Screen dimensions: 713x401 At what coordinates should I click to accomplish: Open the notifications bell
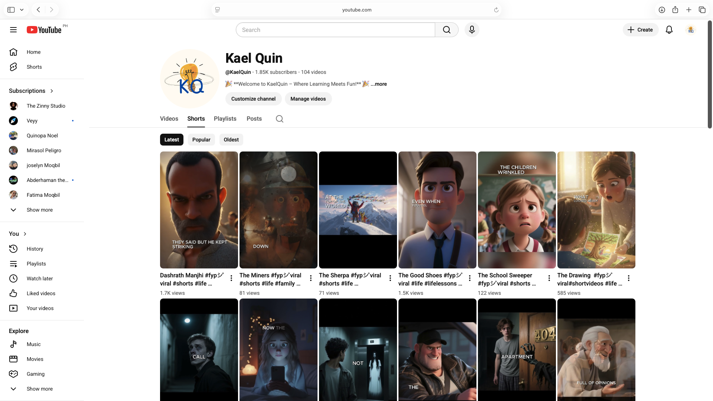click(x=669, y=30)
